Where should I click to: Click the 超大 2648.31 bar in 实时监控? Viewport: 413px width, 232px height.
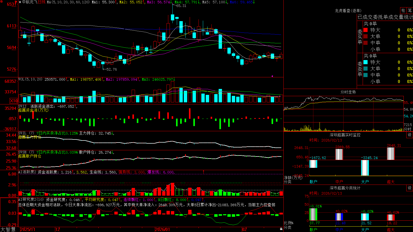click(x=391, y=154)
